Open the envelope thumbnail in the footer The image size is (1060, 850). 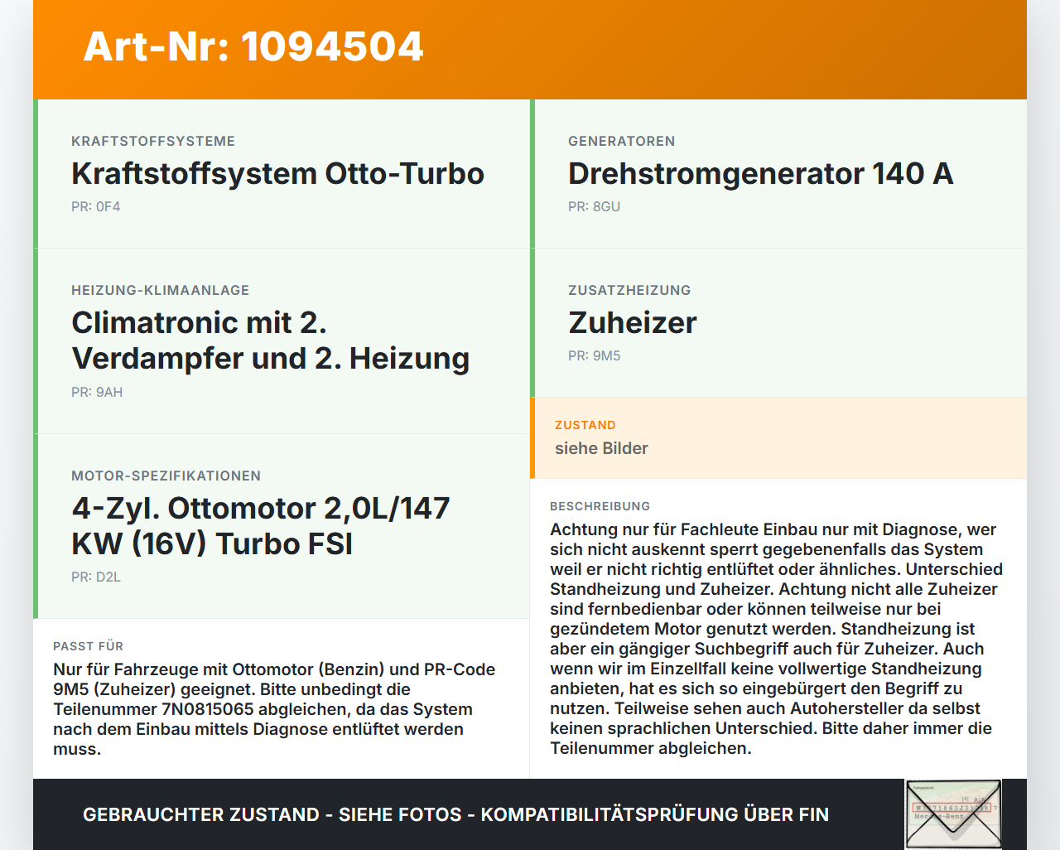[x=954, y=814]
